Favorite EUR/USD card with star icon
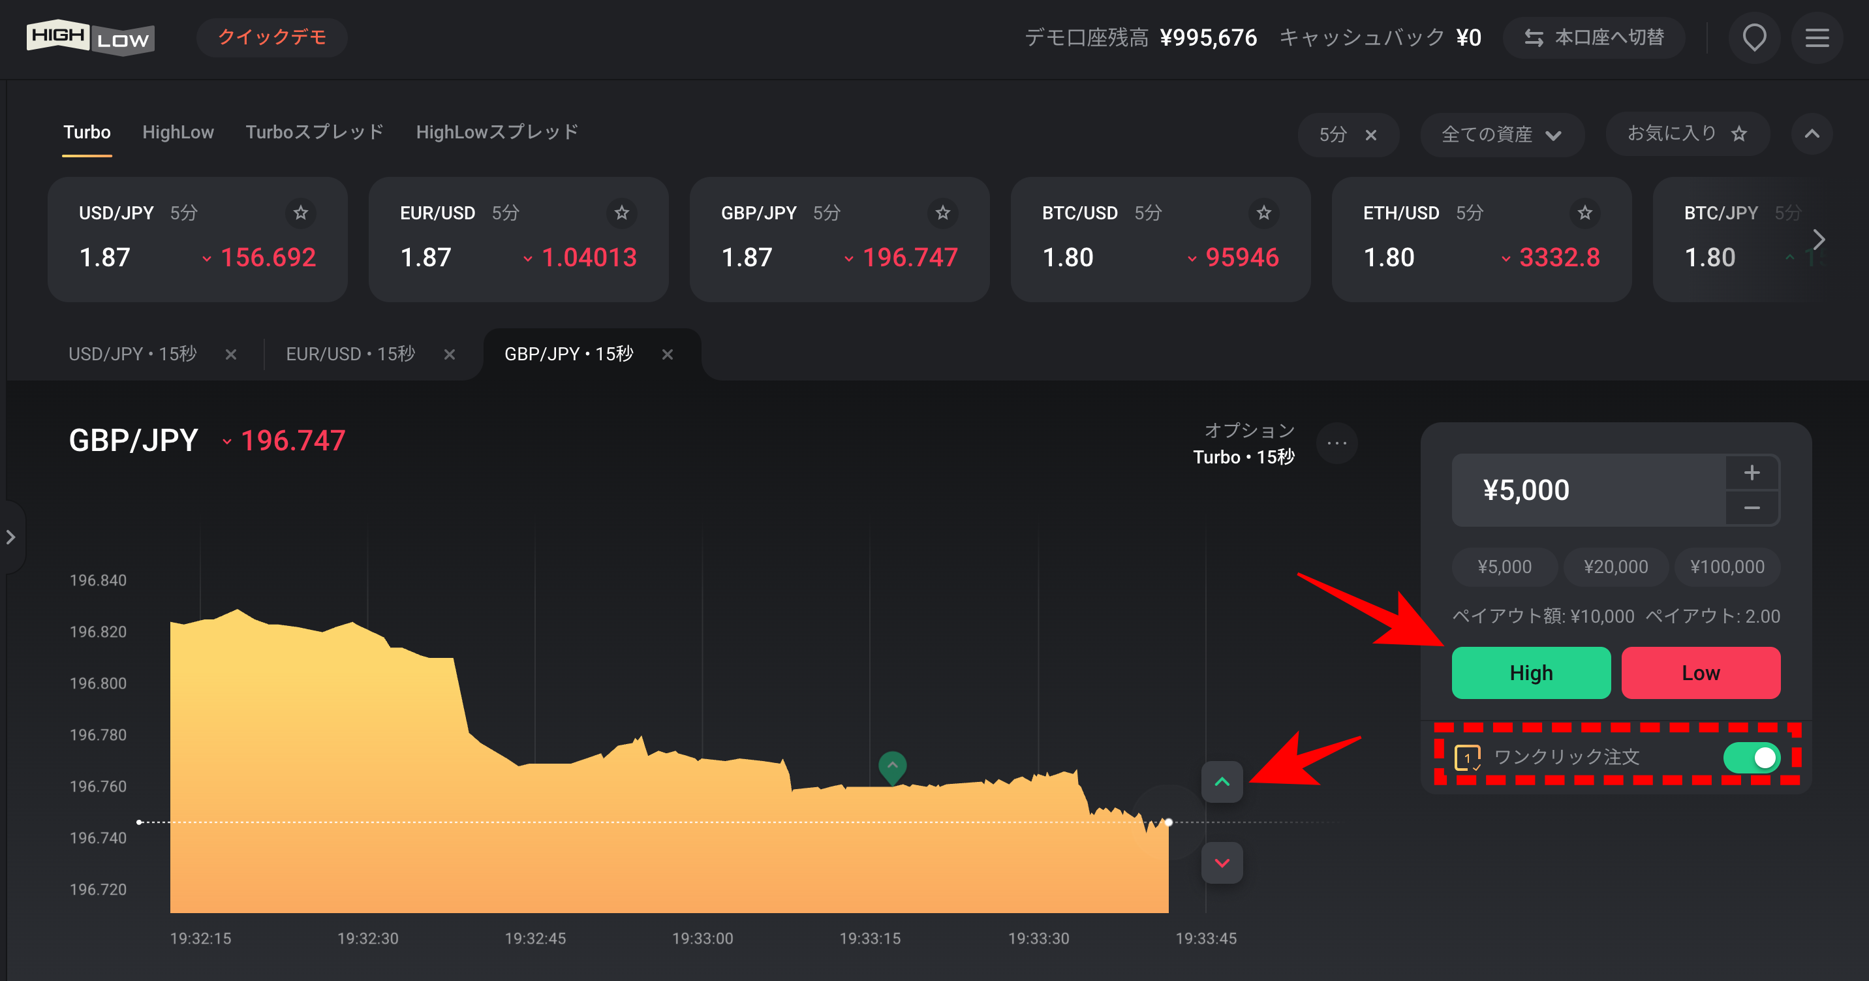This screenshot has height=981, width=1869. click(622, 213)
